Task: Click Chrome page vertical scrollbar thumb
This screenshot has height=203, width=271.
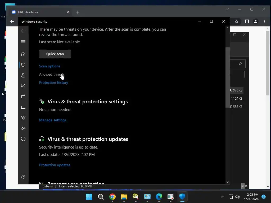Action: [x=268, y=63]
